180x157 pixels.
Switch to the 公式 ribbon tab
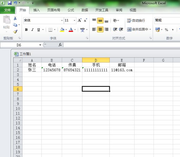(x=71, y=10)
